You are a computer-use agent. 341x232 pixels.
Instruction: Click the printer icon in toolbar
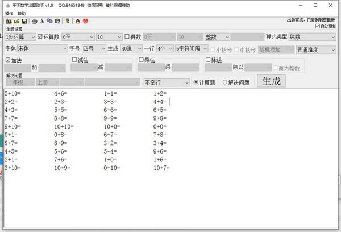[x=35, y=21]
